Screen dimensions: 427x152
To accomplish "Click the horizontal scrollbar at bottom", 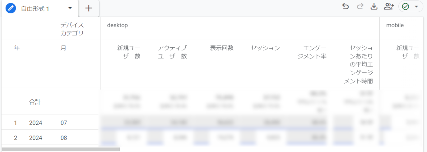I will (61, 149).
